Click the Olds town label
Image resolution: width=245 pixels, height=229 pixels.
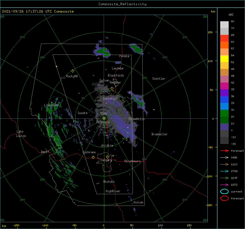104,114
